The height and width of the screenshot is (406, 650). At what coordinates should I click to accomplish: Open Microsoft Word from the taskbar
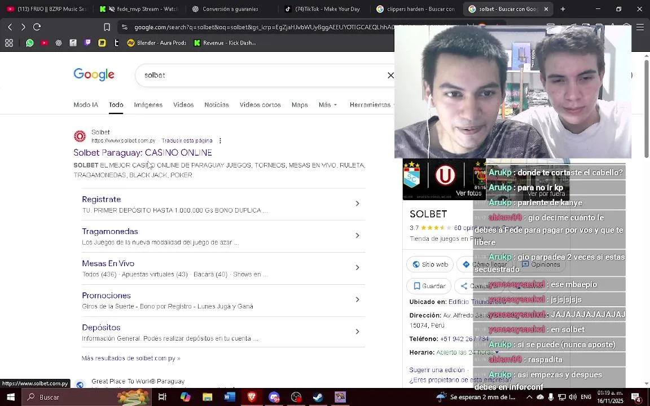[x=230, y=397]
